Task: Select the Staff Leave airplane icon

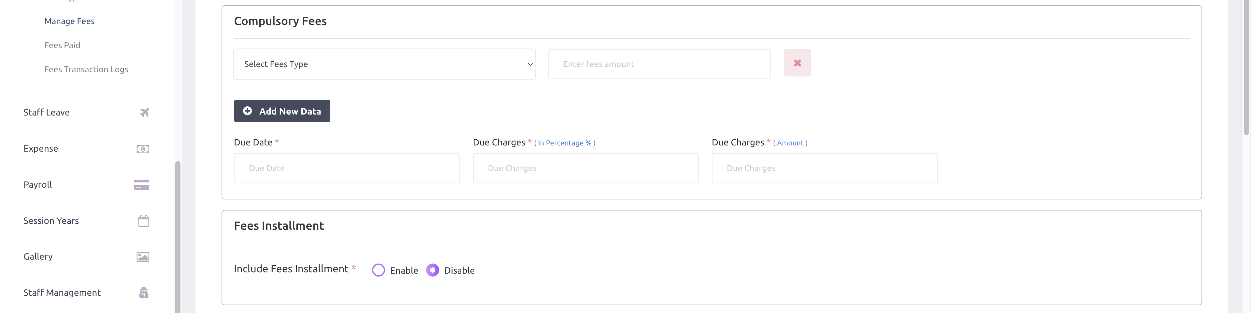Action: (x=144, y=112)
